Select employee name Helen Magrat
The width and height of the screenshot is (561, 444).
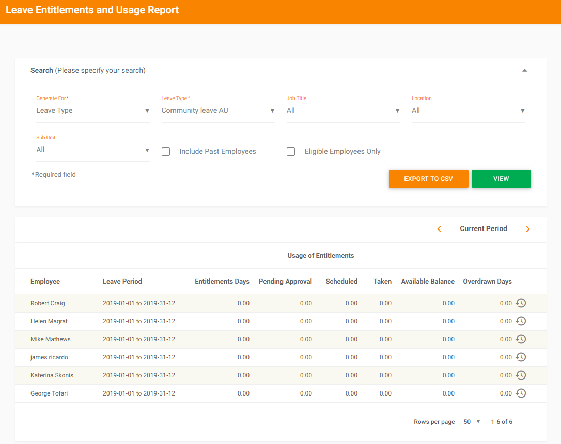point(49,321)
